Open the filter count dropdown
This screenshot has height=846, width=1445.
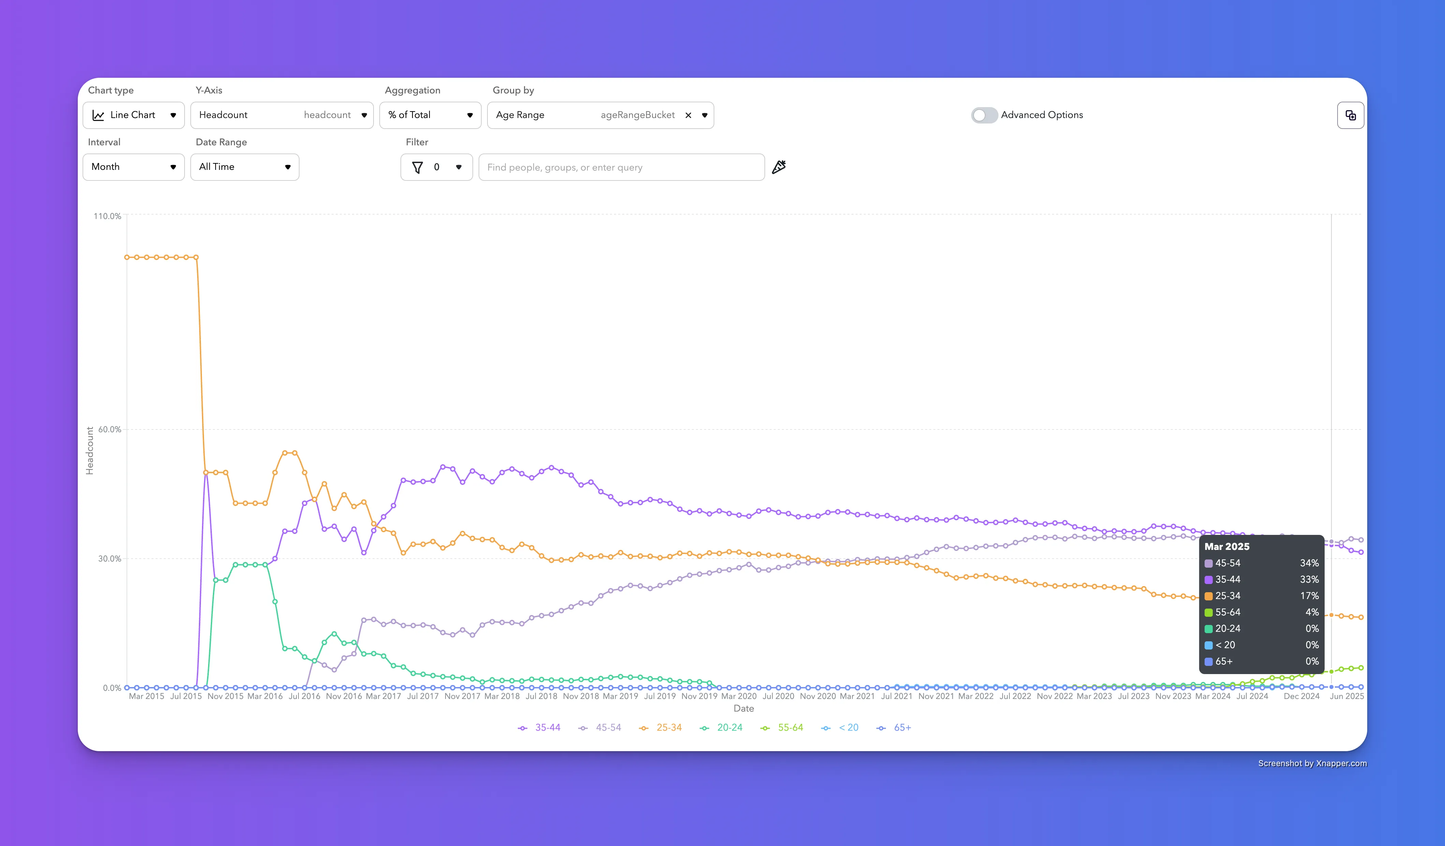[x=436, y=167]
